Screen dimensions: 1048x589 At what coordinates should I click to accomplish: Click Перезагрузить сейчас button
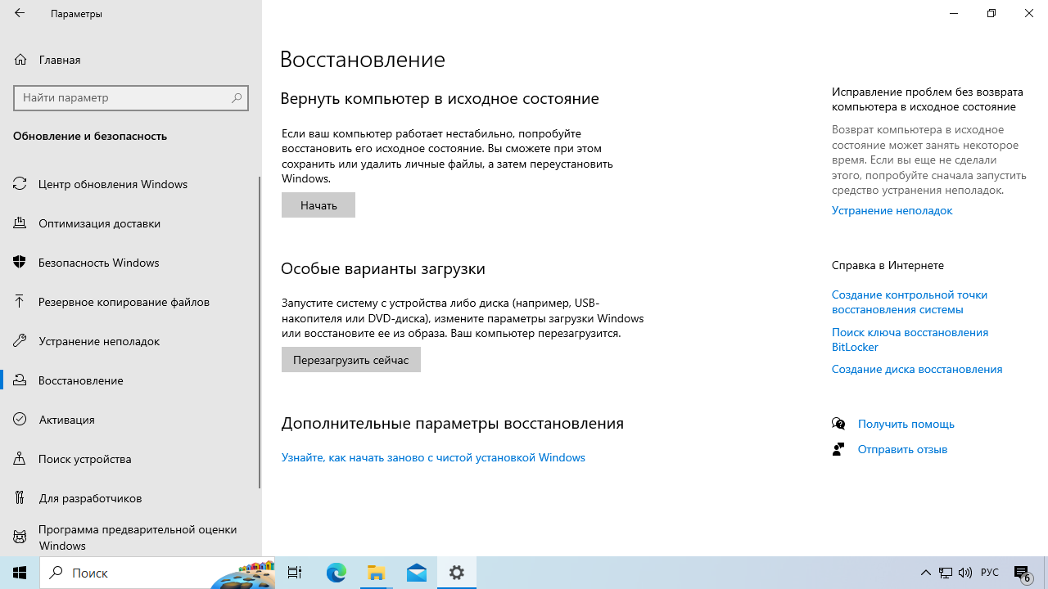click(350, 360)
